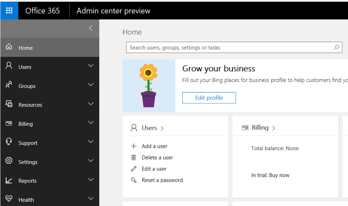Click the pencil icon beside Edit a user
Screen dimensions: 348x206
(x=134, y=169)
